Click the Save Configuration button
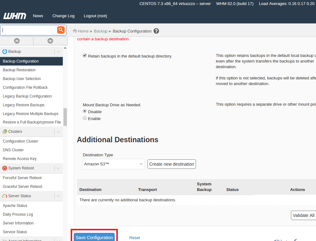Image resolution: width=316 pixels, height=241 pixels. point(94,238)
